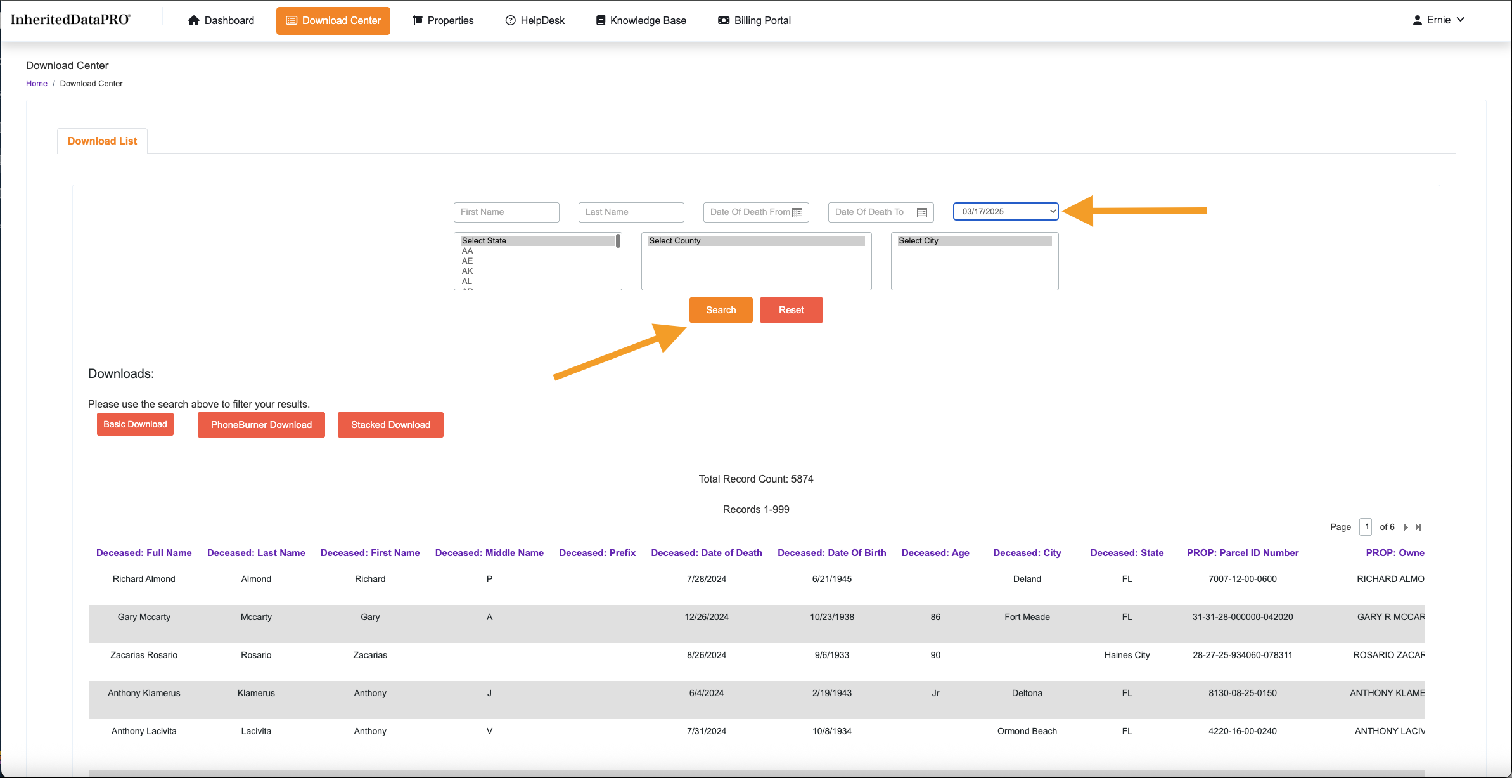Screen dimensions: 1512x778
Task: Open the Date Of Death From calendar icon
Action: point(797,212)
